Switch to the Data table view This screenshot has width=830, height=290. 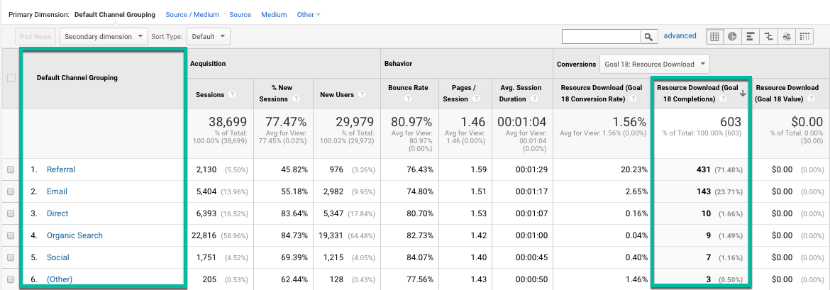[715, 36]
